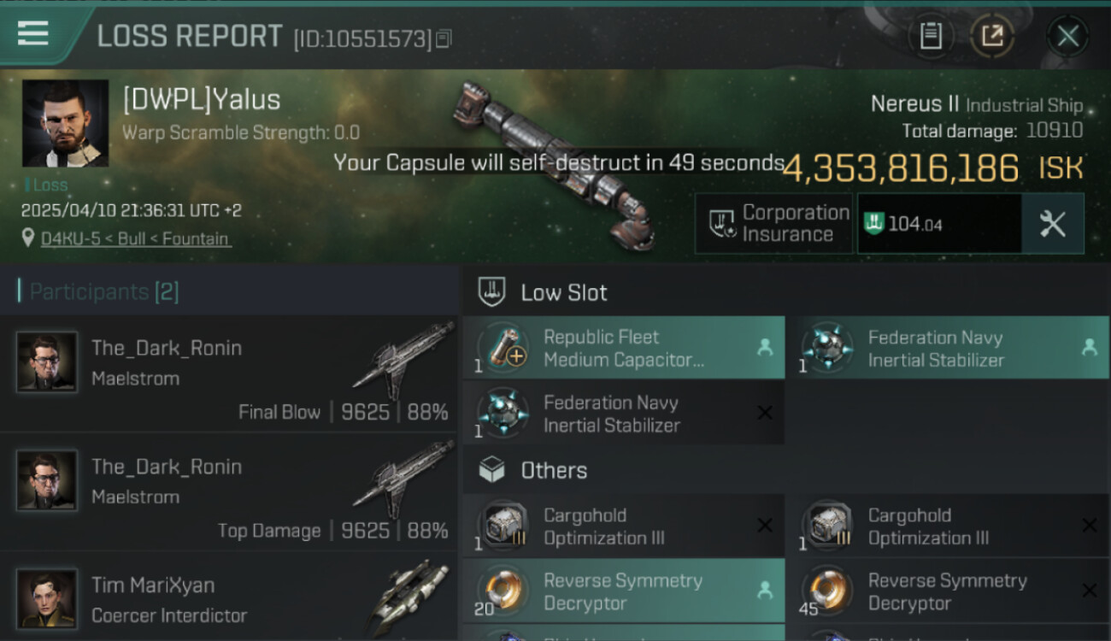1111x641 pixels.
Task: Click Yalus pilot portrait
Action: point(65,123)
